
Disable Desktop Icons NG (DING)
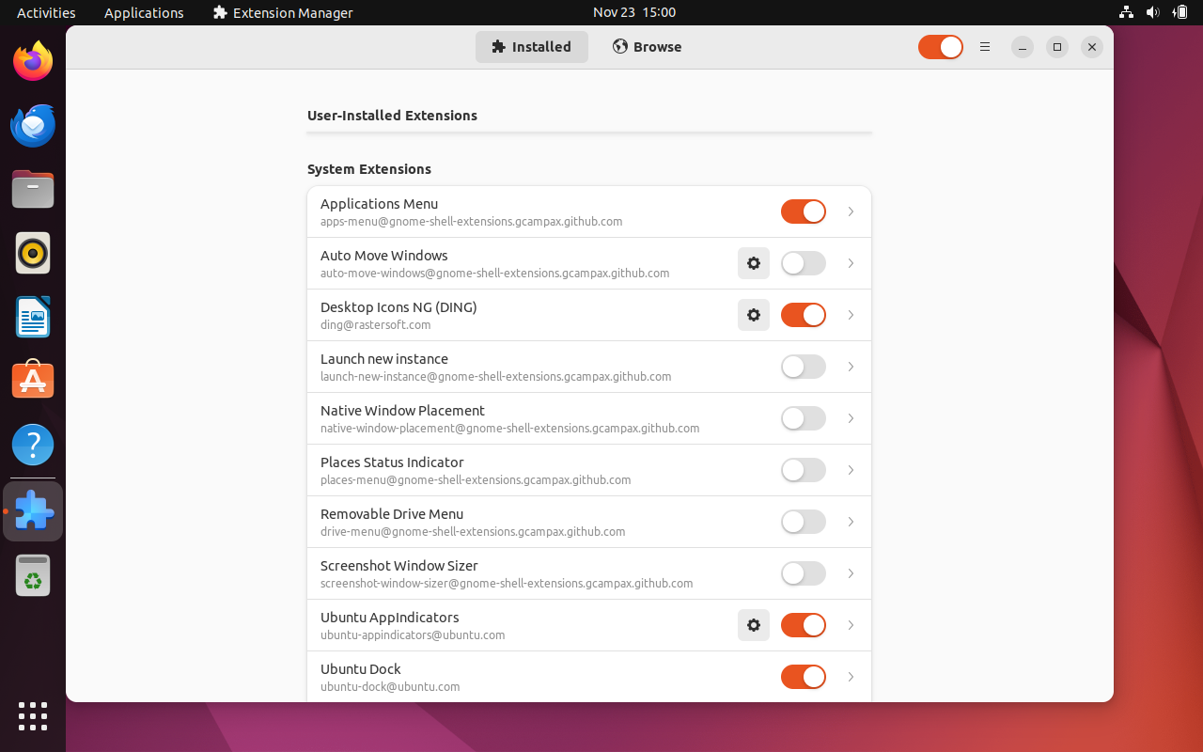[x=804, y=315]
